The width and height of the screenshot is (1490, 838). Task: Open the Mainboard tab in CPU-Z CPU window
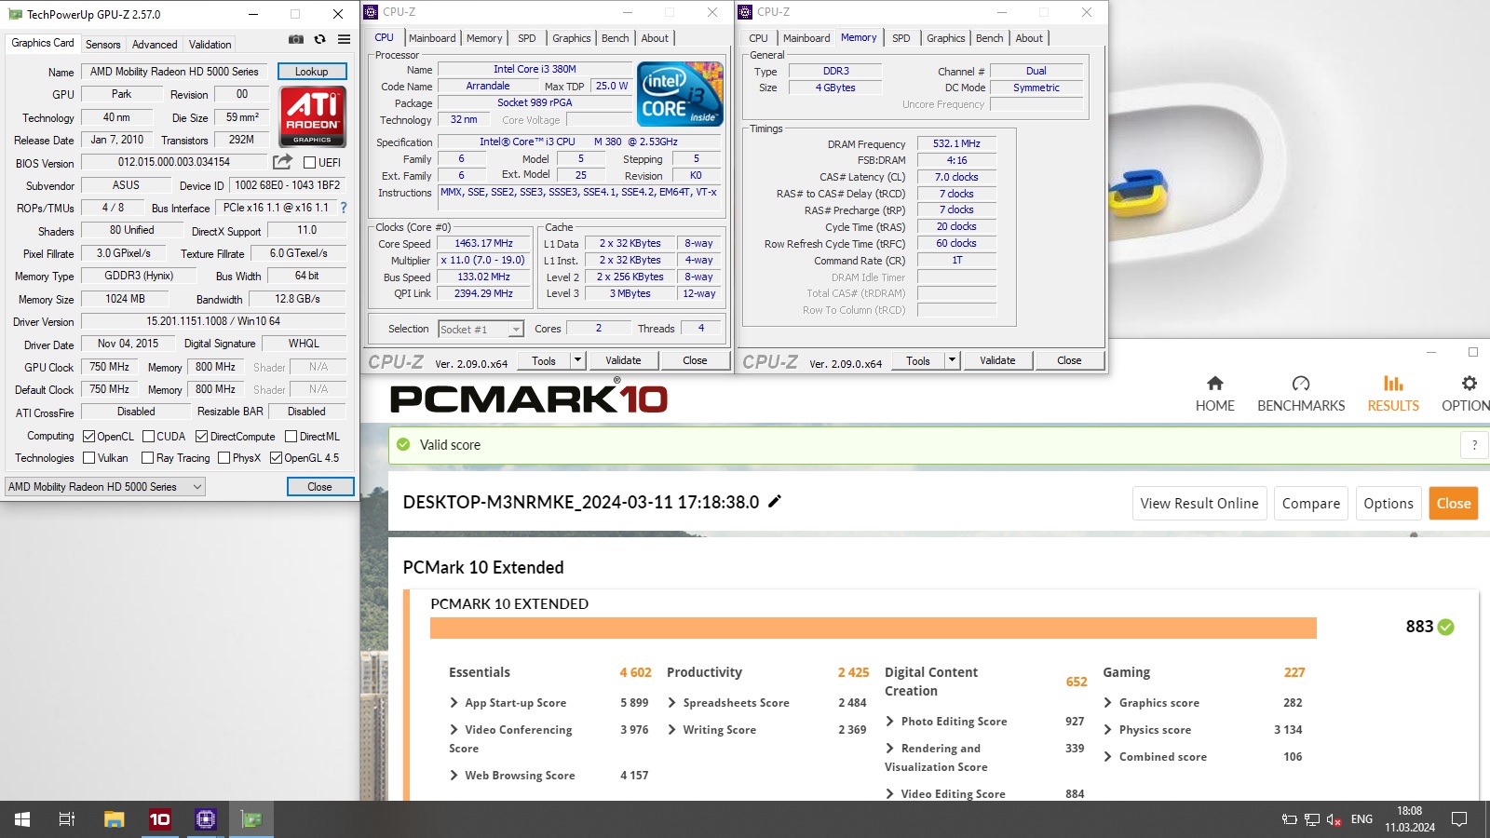point(432,38)
